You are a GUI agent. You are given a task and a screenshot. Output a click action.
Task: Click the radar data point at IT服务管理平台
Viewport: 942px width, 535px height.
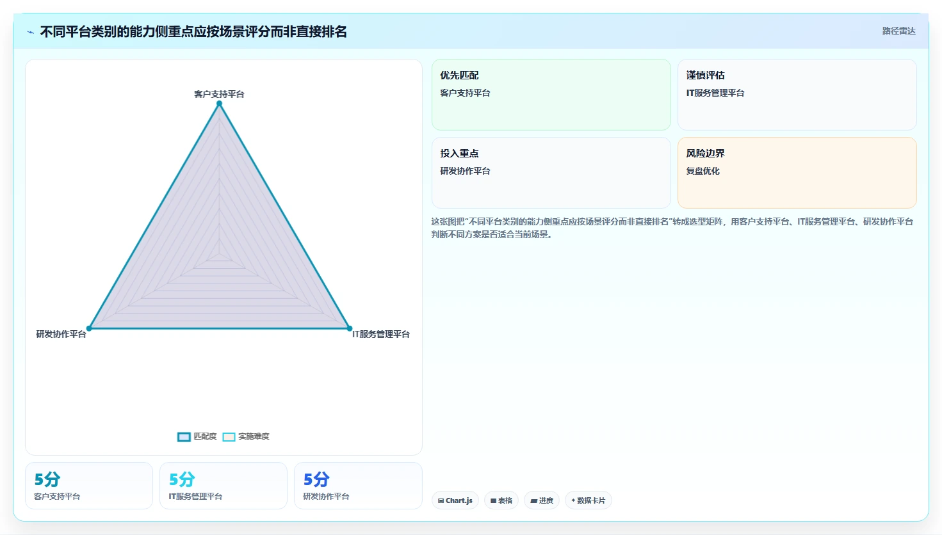(350, 328)
